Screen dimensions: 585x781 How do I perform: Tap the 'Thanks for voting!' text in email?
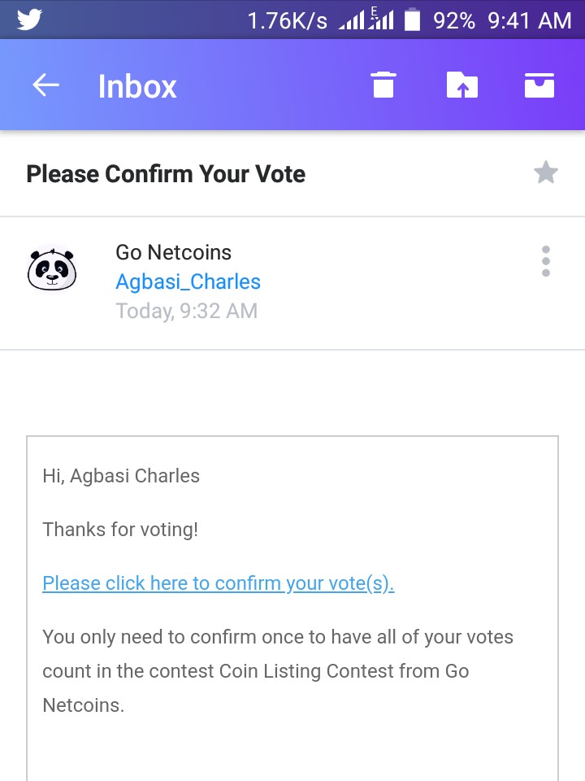120,530
